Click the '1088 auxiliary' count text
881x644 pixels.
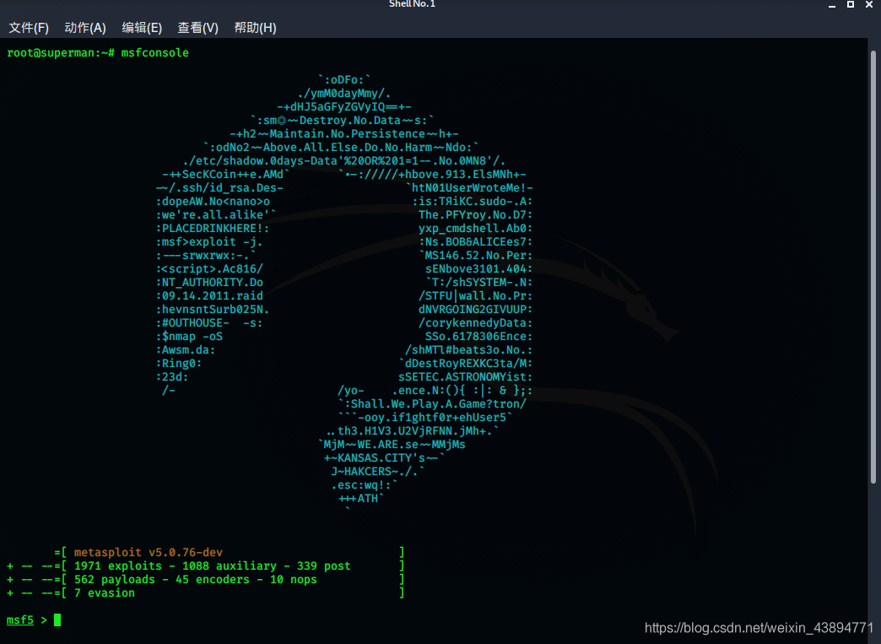click(x=230, y=566)
